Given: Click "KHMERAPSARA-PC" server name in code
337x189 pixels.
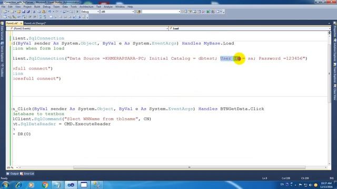Looking at the screenshot, I should [124, 58].
